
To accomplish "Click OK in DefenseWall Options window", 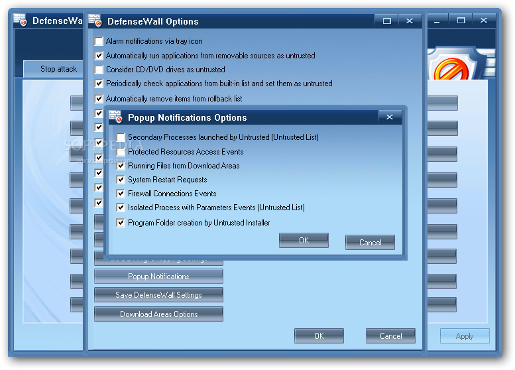I will (x=319, y=336).
